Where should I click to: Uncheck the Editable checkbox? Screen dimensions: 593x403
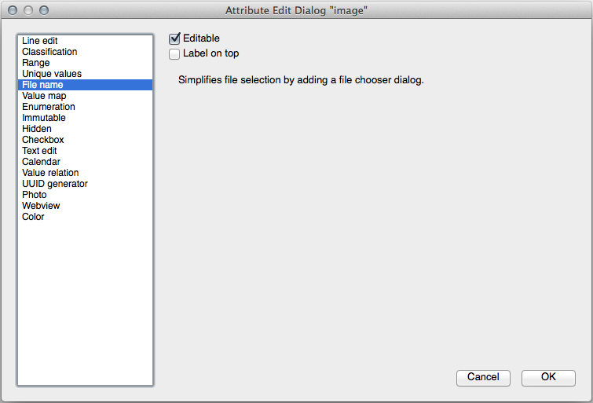(x=174, y=38)
